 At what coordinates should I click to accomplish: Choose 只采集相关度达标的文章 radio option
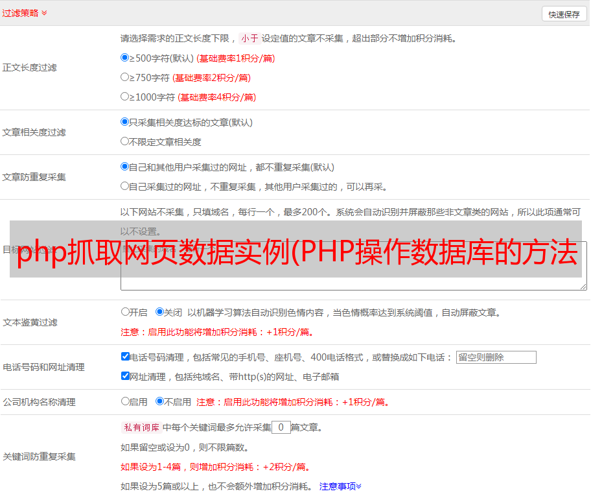[x=125, y=122]
